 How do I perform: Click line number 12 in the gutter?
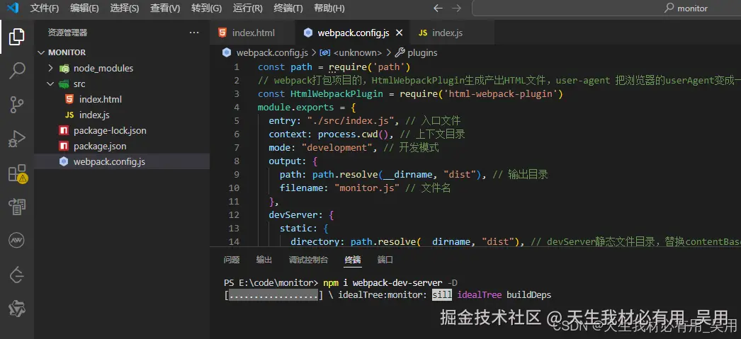[234, 215]
